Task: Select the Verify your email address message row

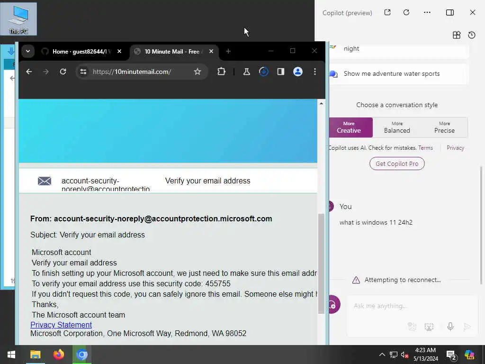Action: pos(168,181)
